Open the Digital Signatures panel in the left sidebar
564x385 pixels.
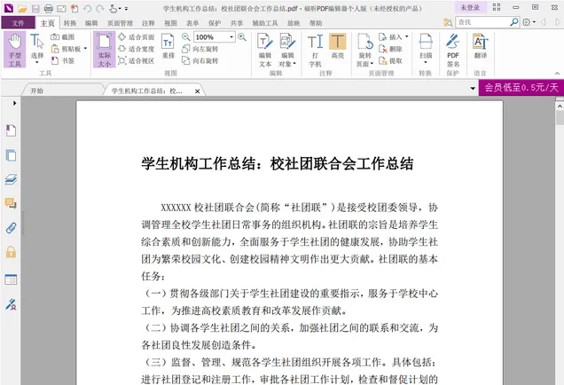click(12, 304)
